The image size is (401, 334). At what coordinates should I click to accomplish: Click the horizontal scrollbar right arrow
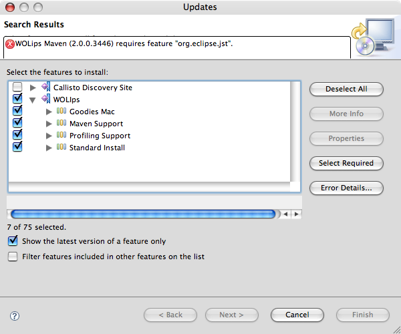296,214
